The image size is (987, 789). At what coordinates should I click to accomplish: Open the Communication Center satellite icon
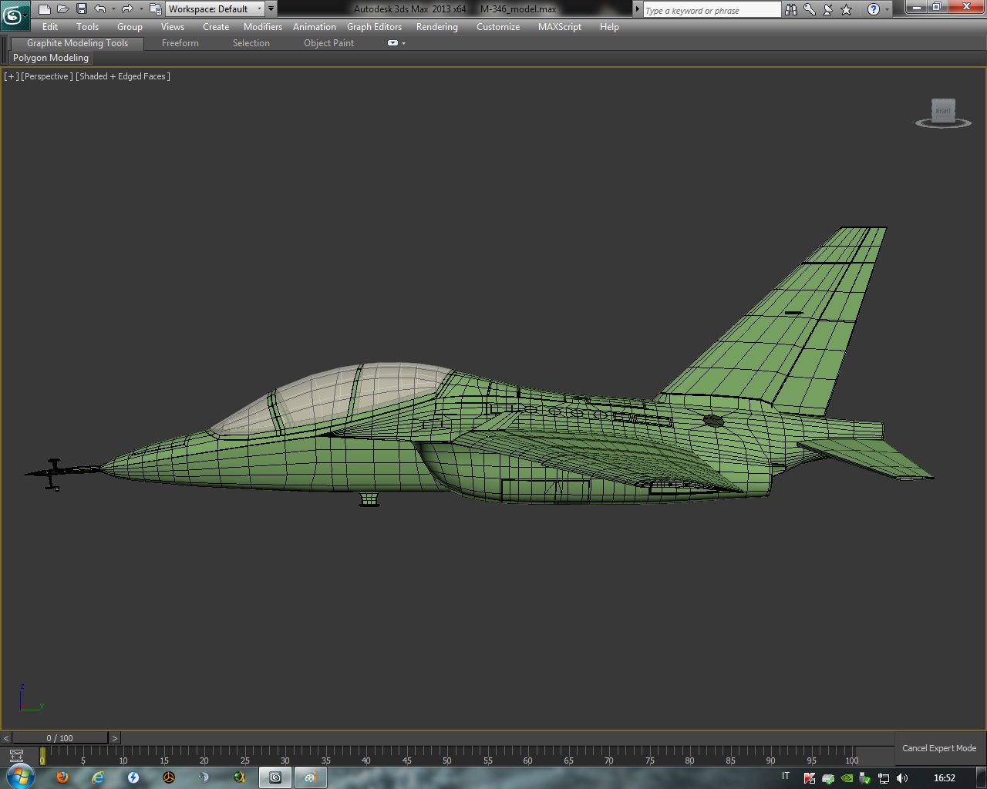click(828, 9)
